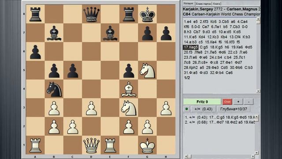The image size is (282, 159).
Task: Go to move 1.e4 in notation
Action: pos(187,22)
